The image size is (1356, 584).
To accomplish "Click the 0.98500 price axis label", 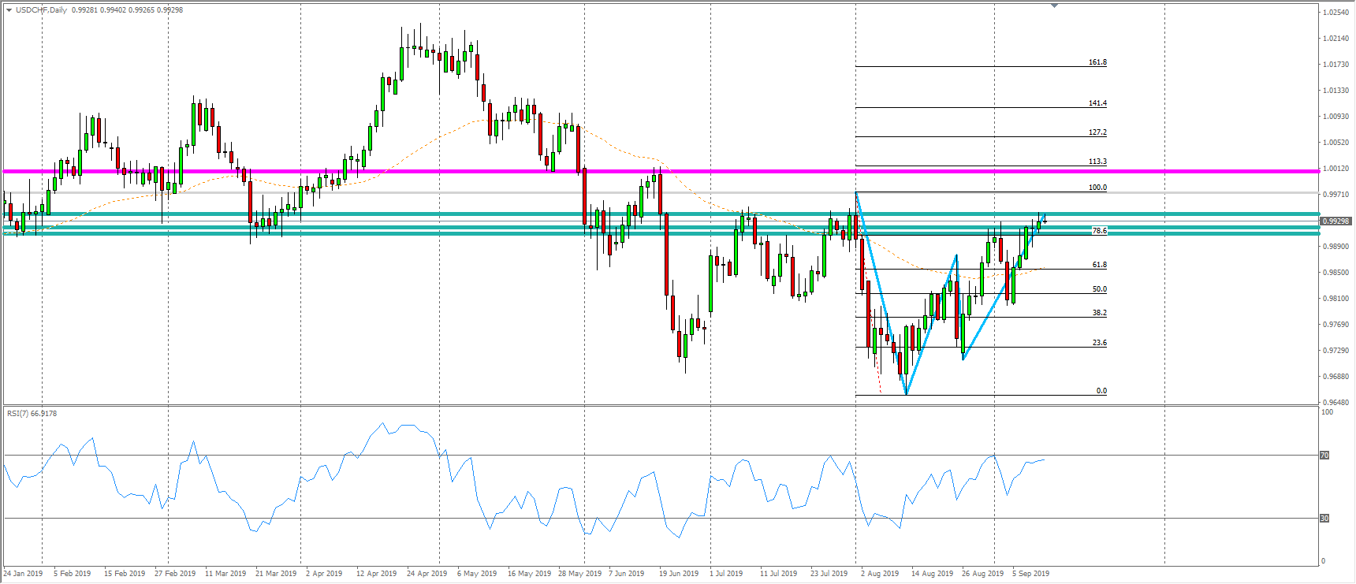I will 1336,273.
